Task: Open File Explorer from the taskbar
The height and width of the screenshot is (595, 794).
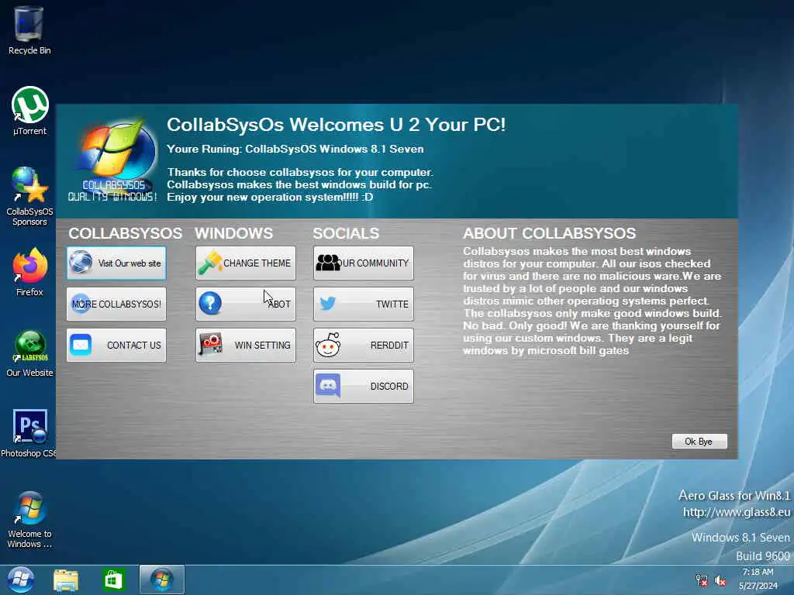Action: click(x=66, y=580)
